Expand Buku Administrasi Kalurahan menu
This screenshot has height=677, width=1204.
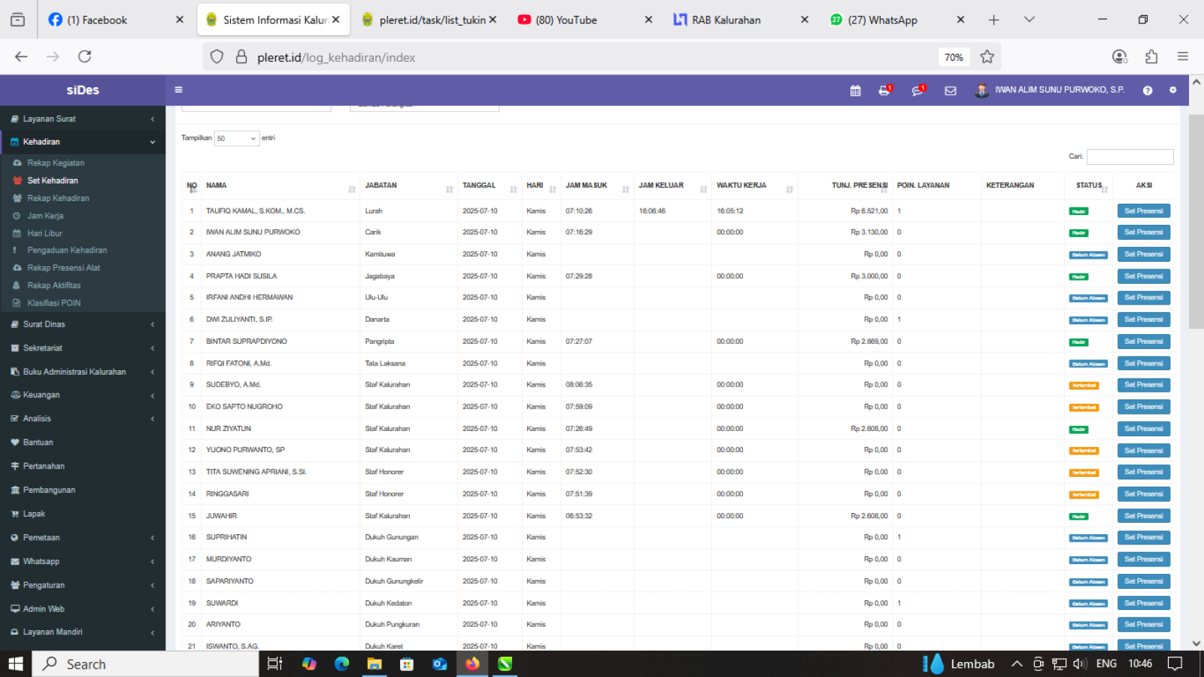point(83,372)
